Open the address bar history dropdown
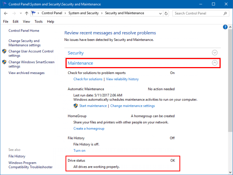Viewport: 233px width, 175px height. (x=161, y=13)
